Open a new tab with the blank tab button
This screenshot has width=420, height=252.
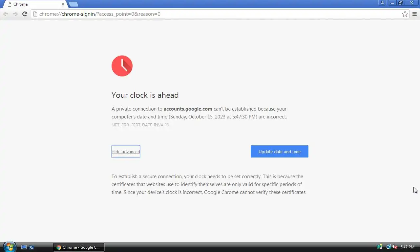[x=73, y=4]
